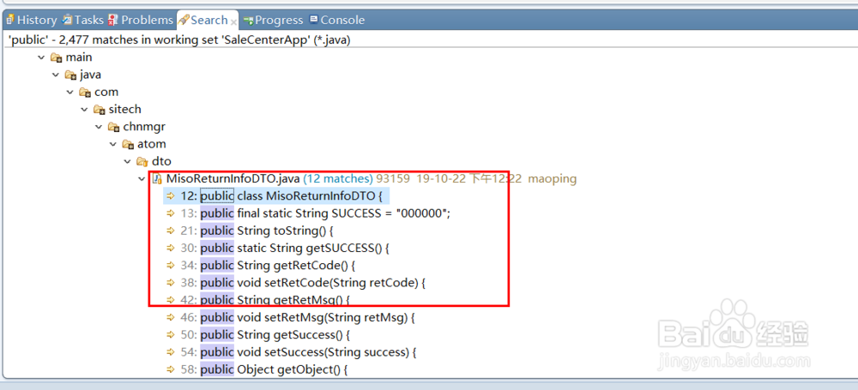Viewport: 858px width, 390px height.
Task: Select the Search tab
Action: 208,21
